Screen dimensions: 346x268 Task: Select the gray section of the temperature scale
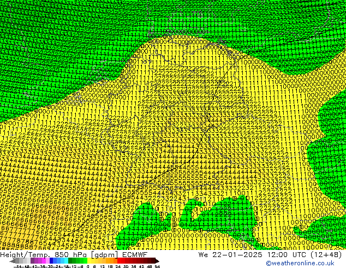pyautogui.click(x=23, y=260)
